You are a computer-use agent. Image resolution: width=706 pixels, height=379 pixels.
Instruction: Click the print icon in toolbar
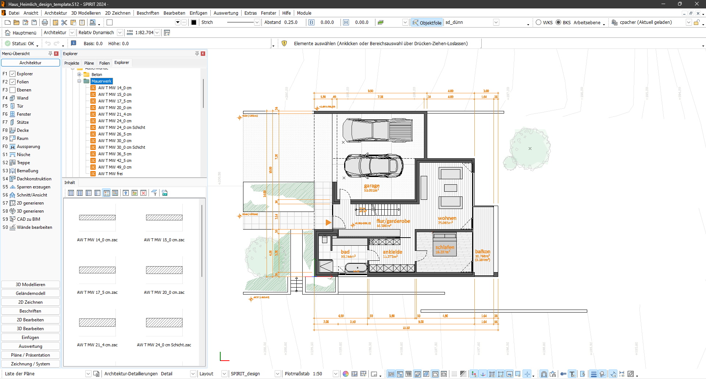pos(45,22)
